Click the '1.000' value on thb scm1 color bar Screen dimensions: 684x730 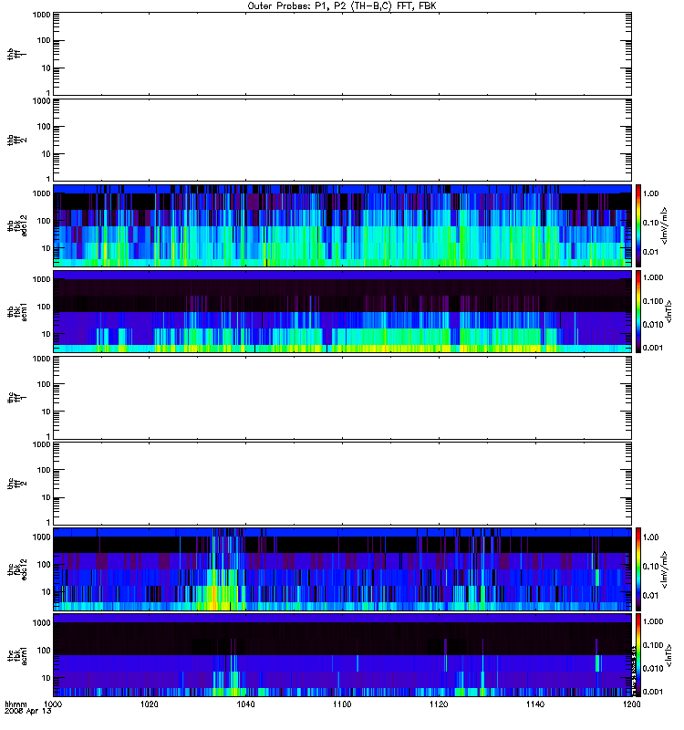pyautogui.click(x=653, y=277)
